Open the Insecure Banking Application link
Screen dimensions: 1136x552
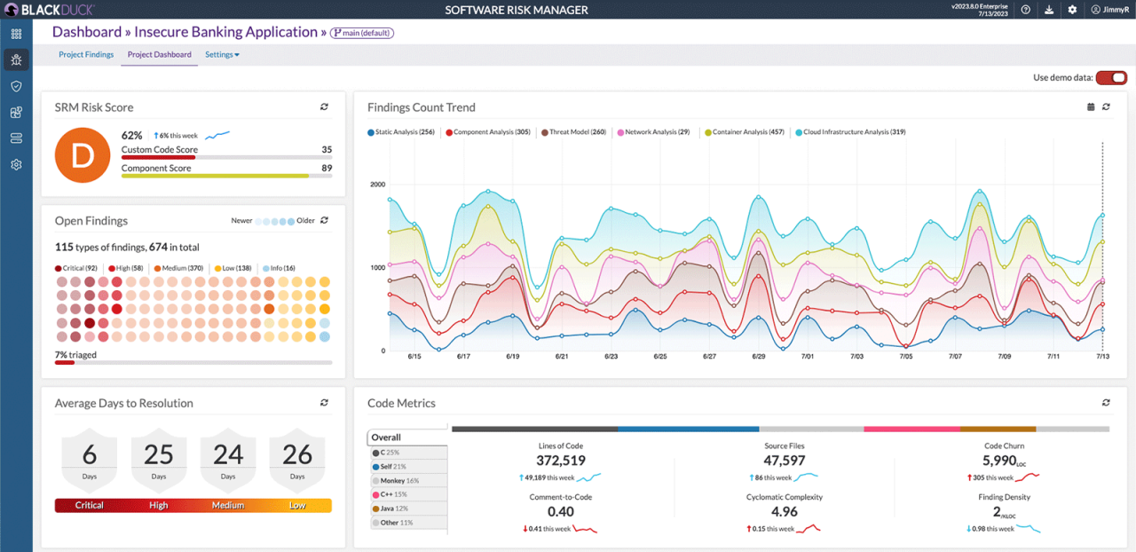point(225,31)
